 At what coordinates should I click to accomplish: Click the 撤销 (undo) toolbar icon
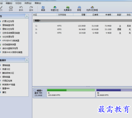21,9
